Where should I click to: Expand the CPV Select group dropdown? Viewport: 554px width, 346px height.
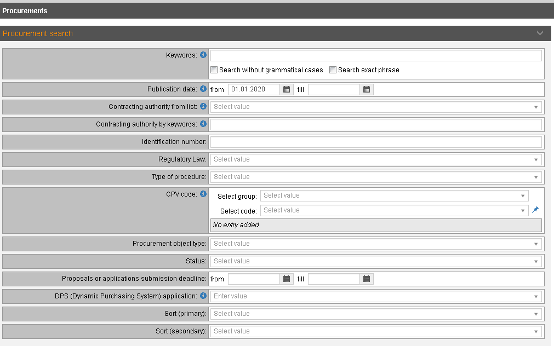[395, 195]
